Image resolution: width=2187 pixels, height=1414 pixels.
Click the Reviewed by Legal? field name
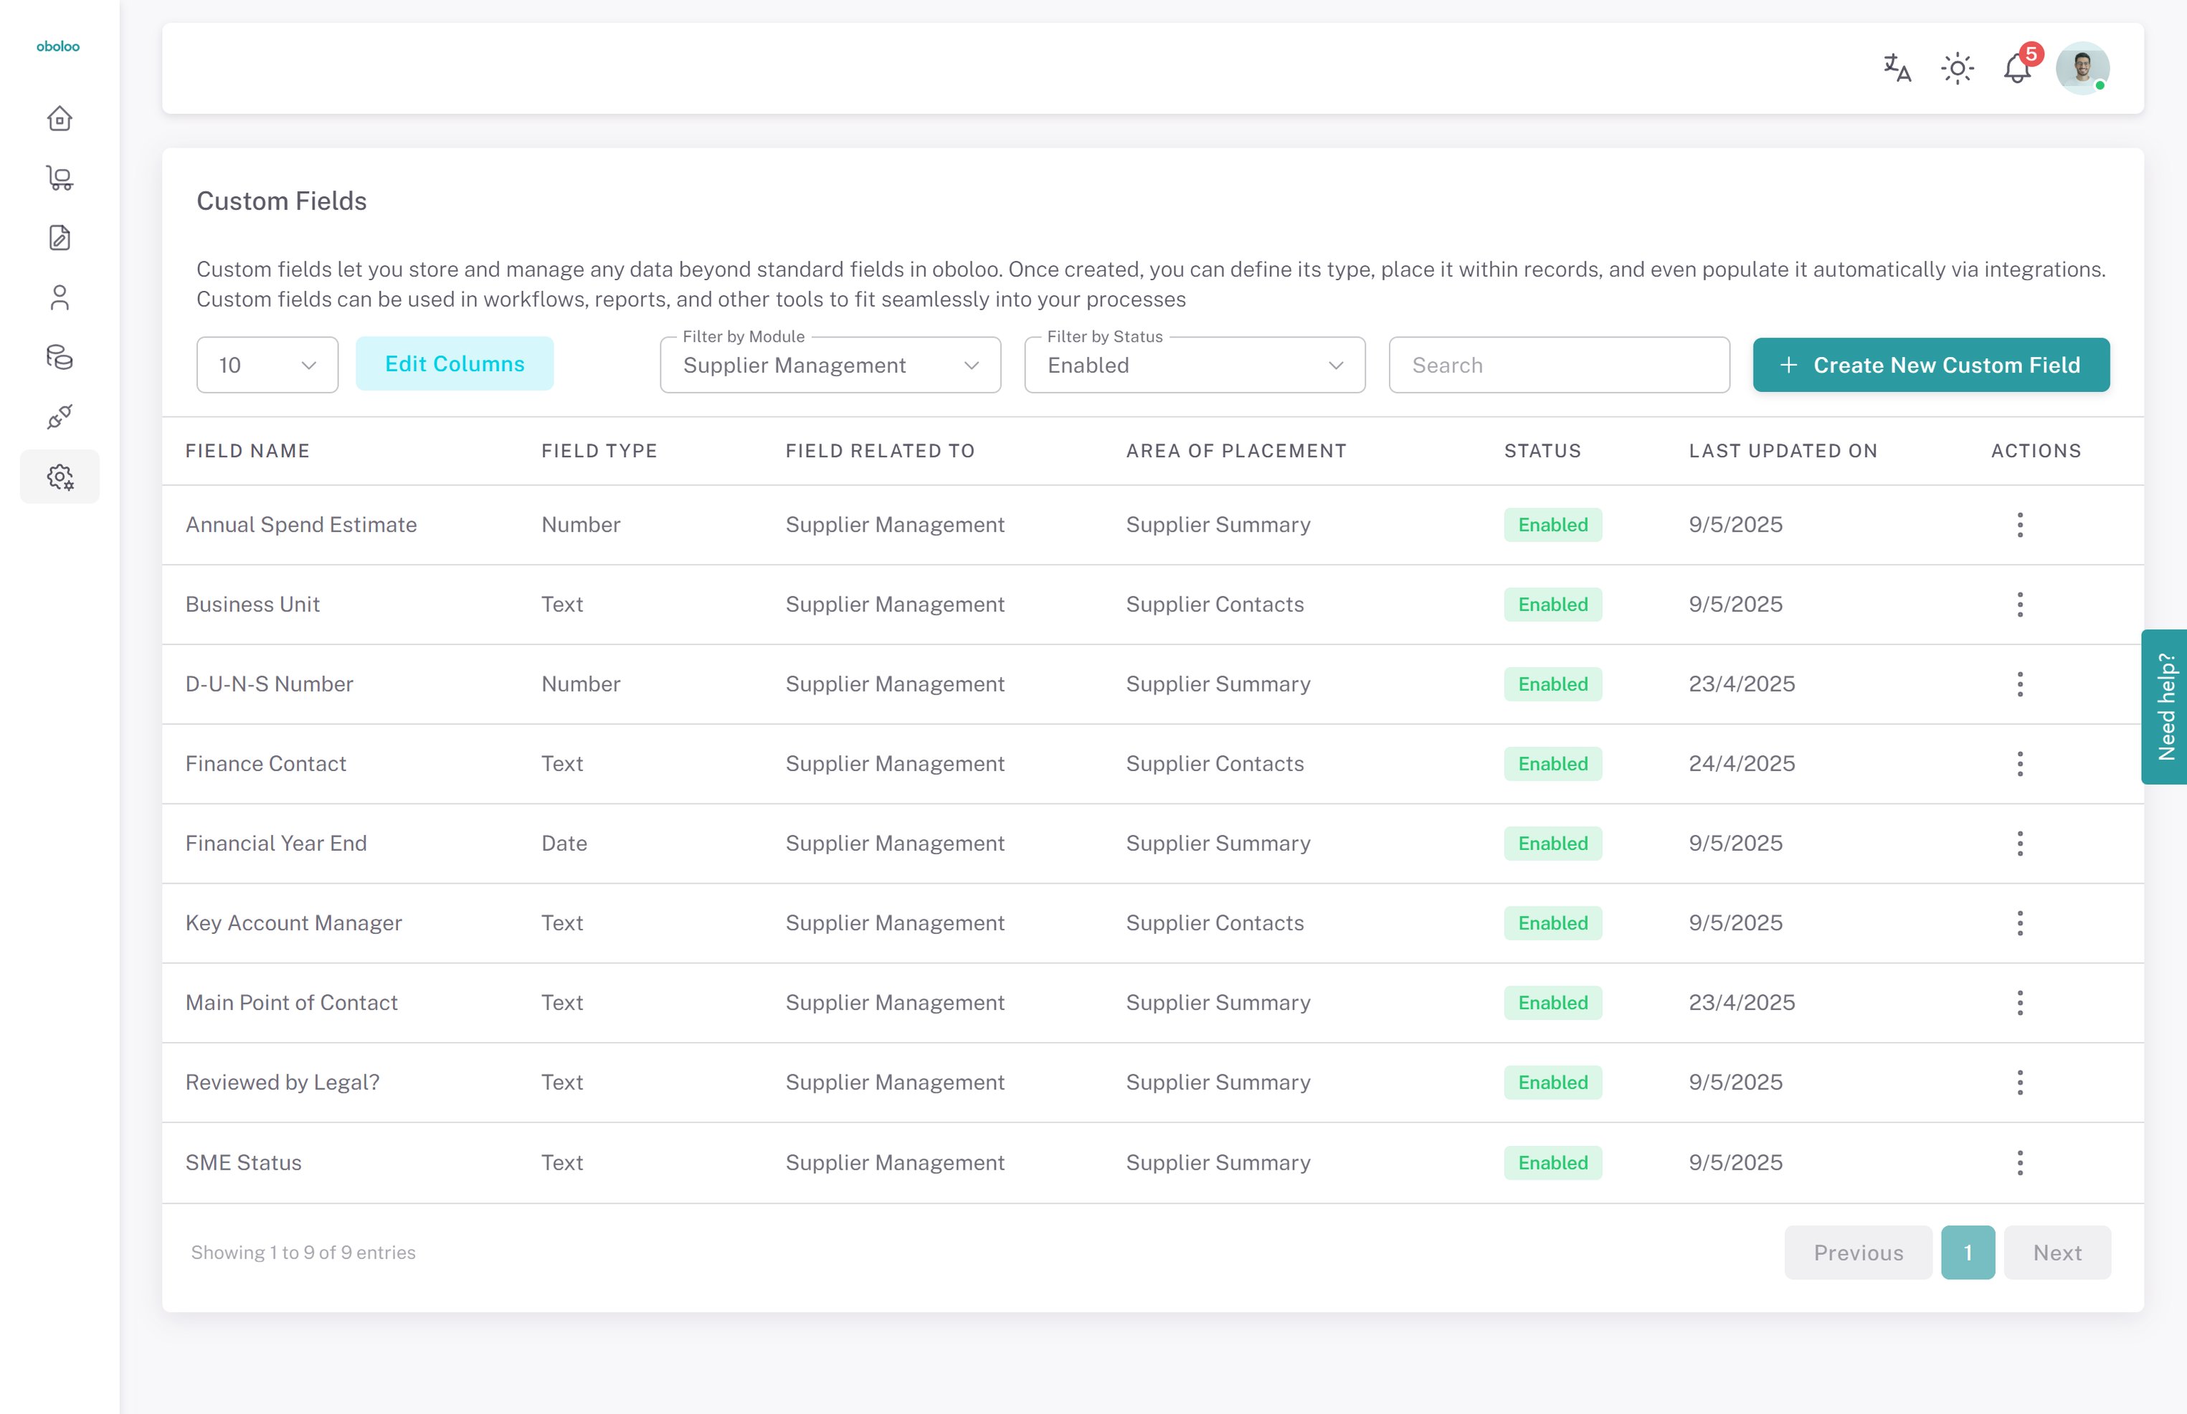(x=282, y=1082)
